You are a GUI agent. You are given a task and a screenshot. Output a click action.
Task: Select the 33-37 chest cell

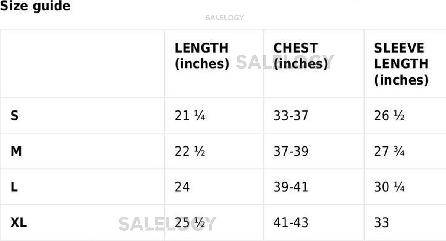(291, 116)
